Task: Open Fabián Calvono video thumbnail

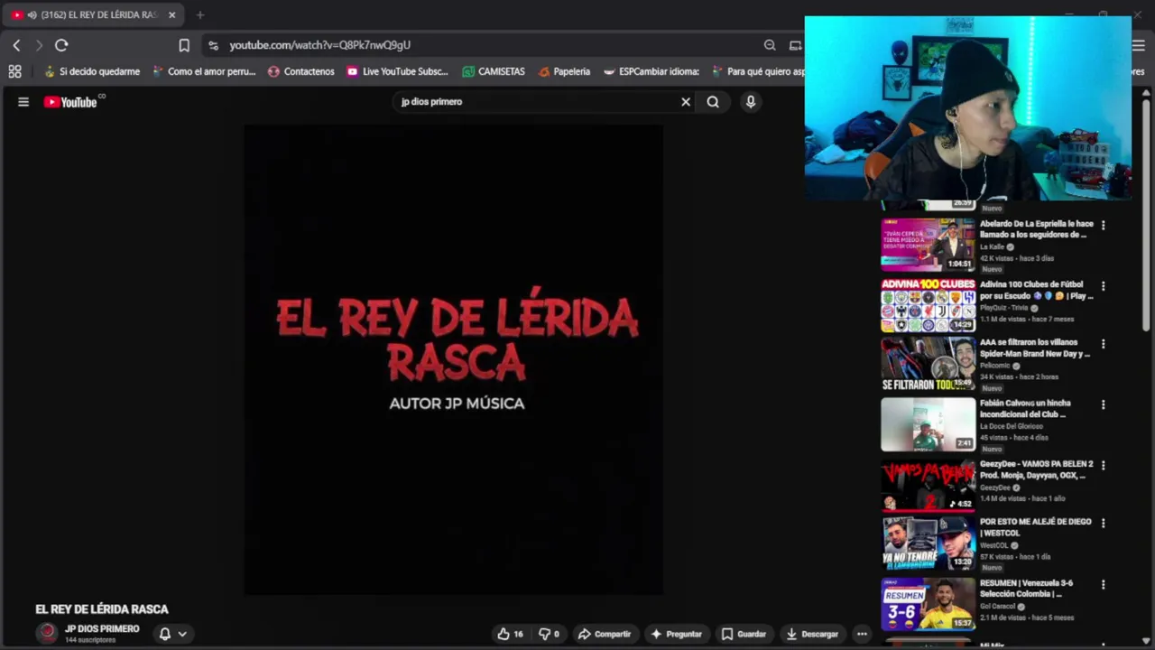Action: coord(928,424)
